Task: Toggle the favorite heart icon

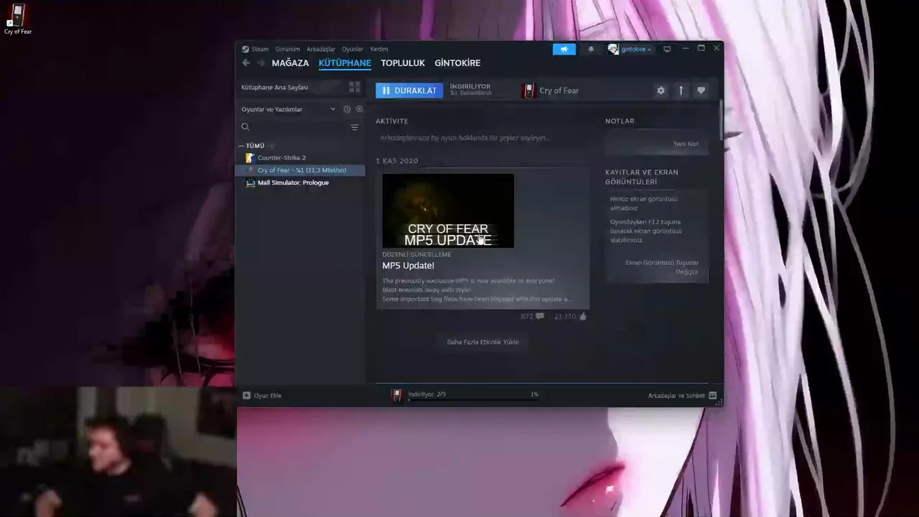Action: pyautogui.click(x=701, y=90)
